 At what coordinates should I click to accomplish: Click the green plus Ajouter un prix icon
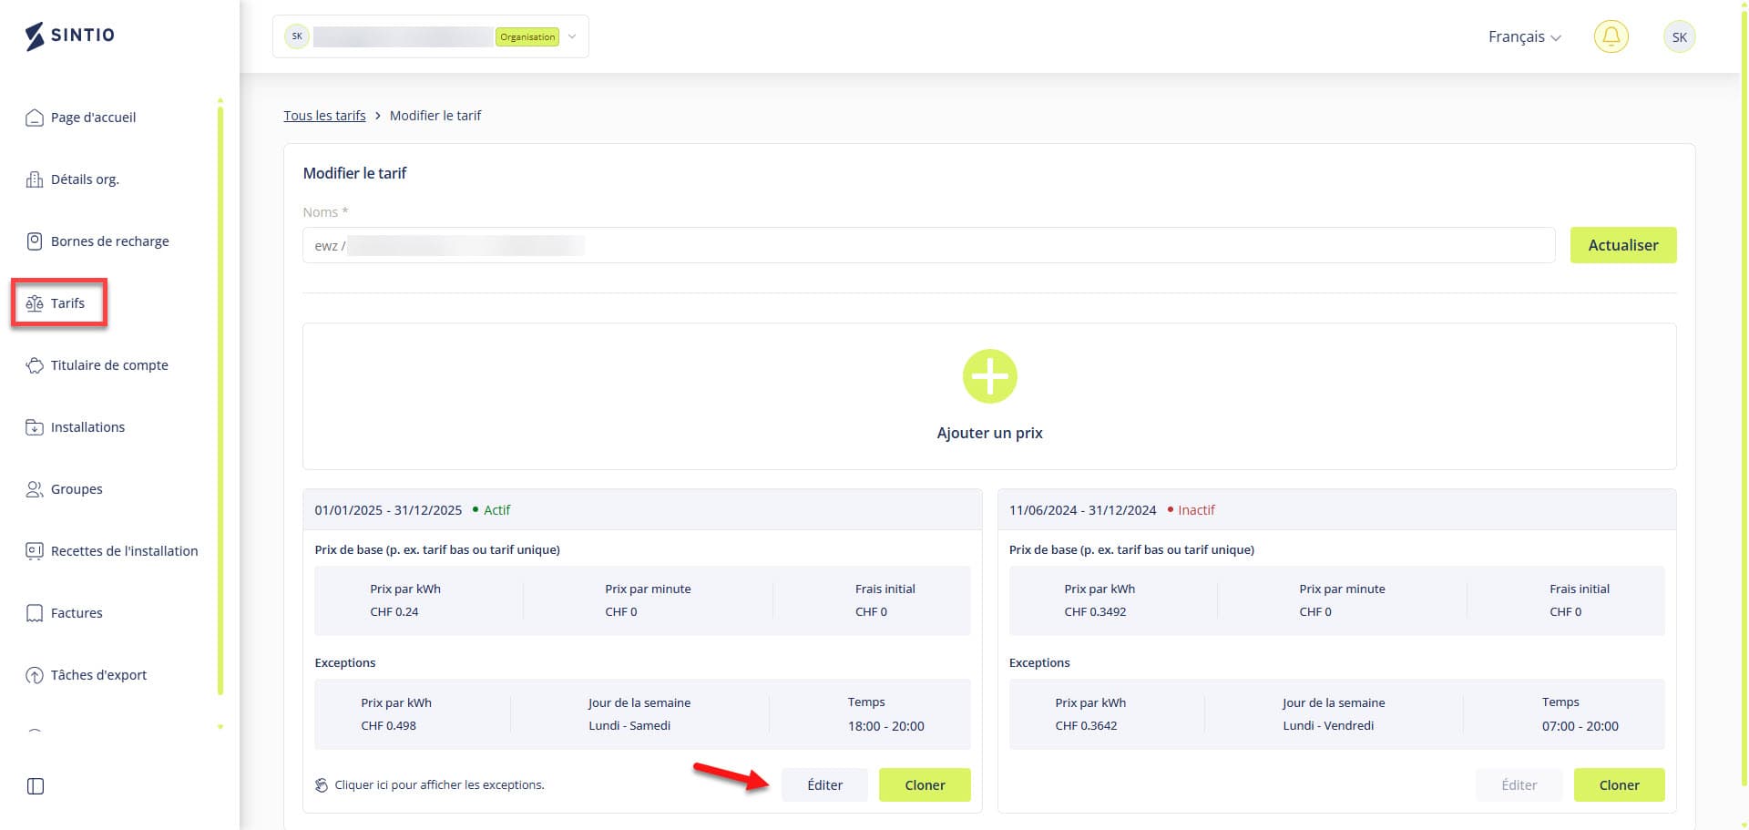pos(989,376)
